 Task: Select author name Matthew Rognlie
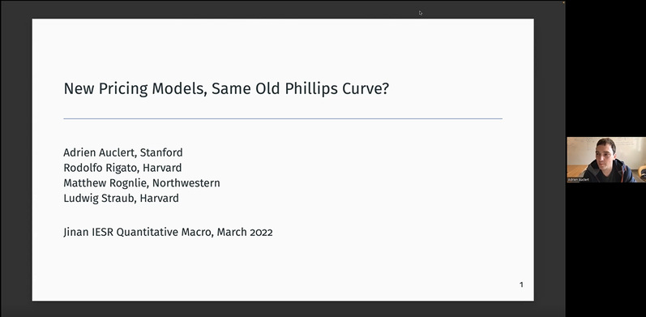[x=106, y=183]
